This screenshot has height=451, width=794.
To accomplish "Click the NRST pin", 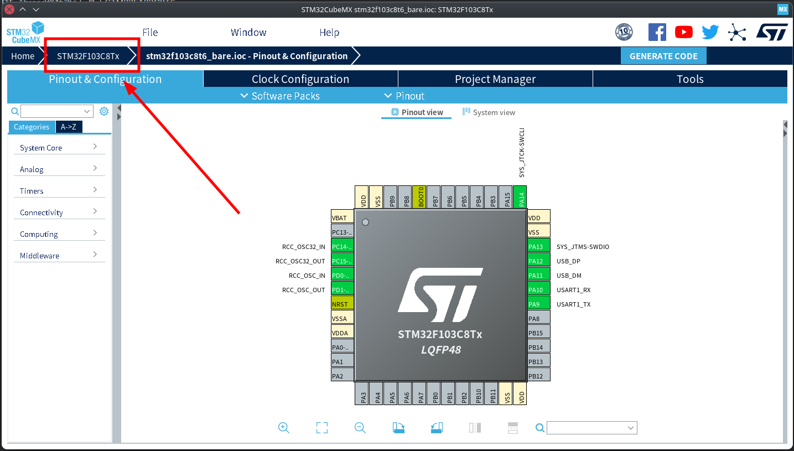I will [342, 304].
